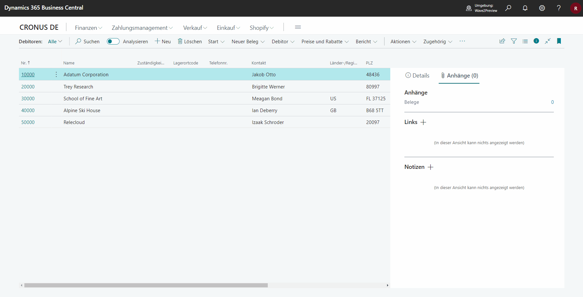Screen dimensions: 583x297
Task: Expand the Zugehörig menu
Action: 438,41
